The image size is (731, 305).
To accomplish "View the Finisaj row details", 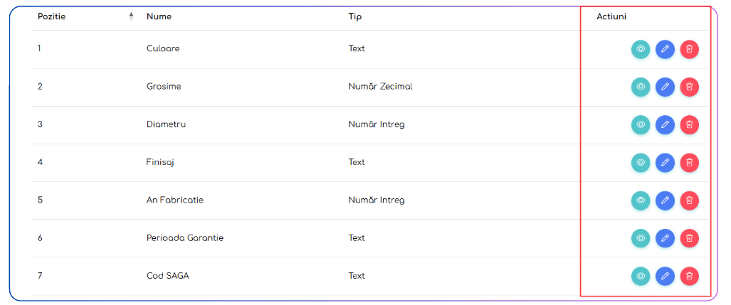I will pos(641,163).
